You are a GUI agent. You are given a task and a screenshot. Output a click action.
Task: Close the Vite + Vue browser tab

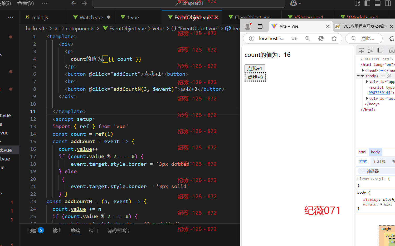[328, 26]
